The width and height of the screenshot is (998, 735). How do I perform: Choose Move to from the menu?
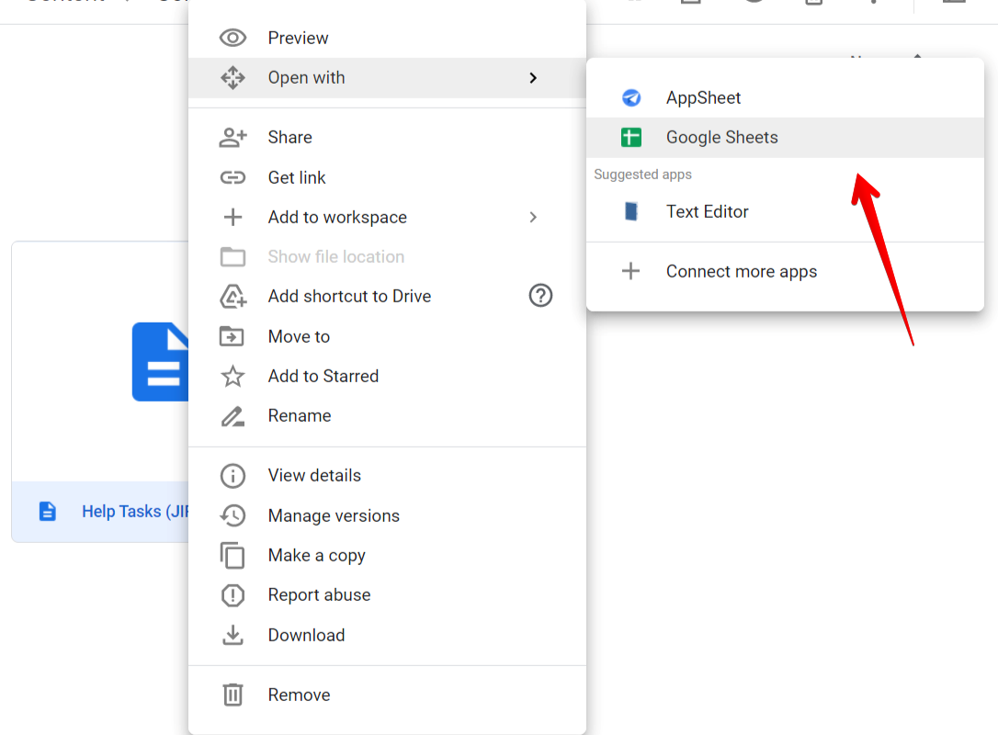(298, 336)
